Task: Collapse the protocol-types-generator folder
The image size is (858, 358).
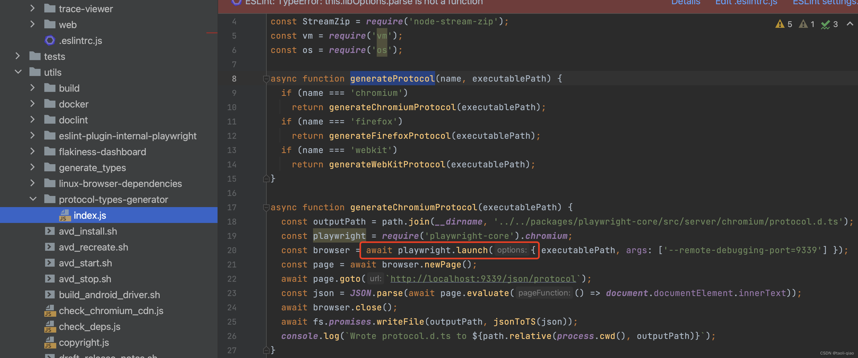Action: (x=33, y=199)
